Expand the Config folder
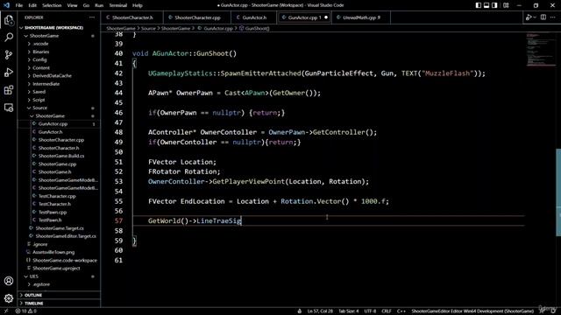This screenshot has width=561, height=315. pyautogui.click(x=39, y=59)
